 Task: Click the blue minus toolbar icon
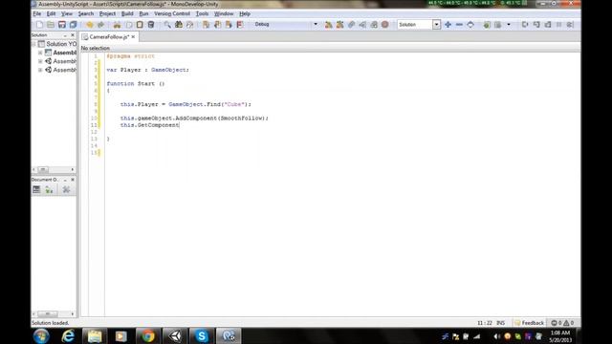(459, 25)
